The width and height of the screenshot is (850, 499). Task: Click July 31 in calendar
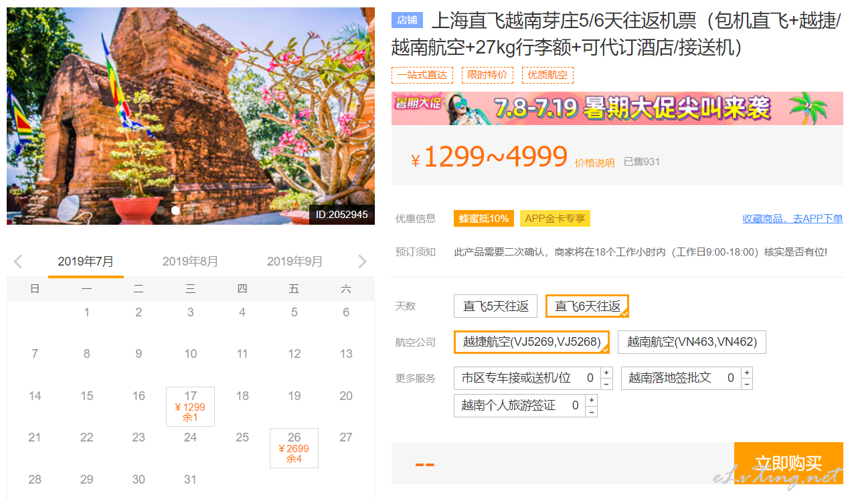pyautogui.click(x=190, y=480)
